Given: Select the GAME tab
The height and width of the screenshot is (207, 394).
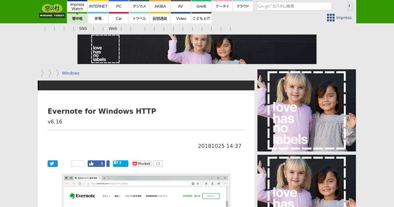Looking at the screenshot, I should click(201, 6).
